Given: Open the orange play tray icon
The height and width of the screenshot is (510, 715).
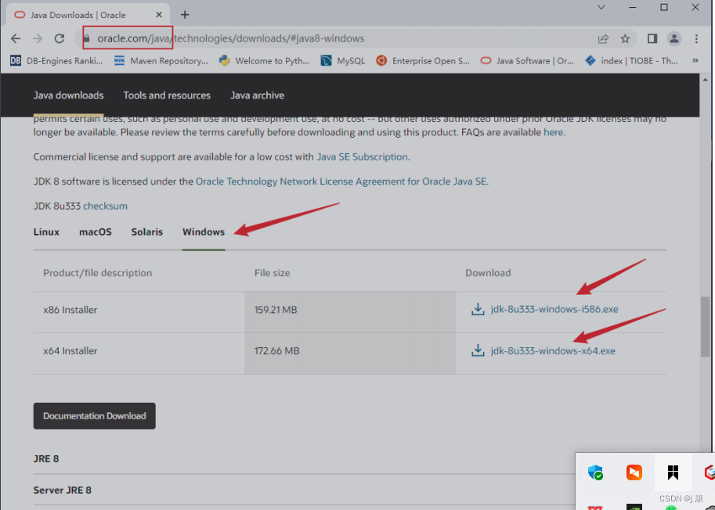Looking at the screenshot, I should tap(634, 472).
